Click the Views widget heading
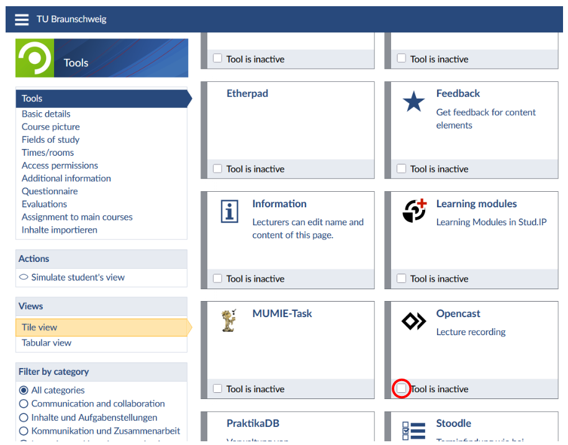The width and height of the screenshot is (568, 445). pos(31,307)
